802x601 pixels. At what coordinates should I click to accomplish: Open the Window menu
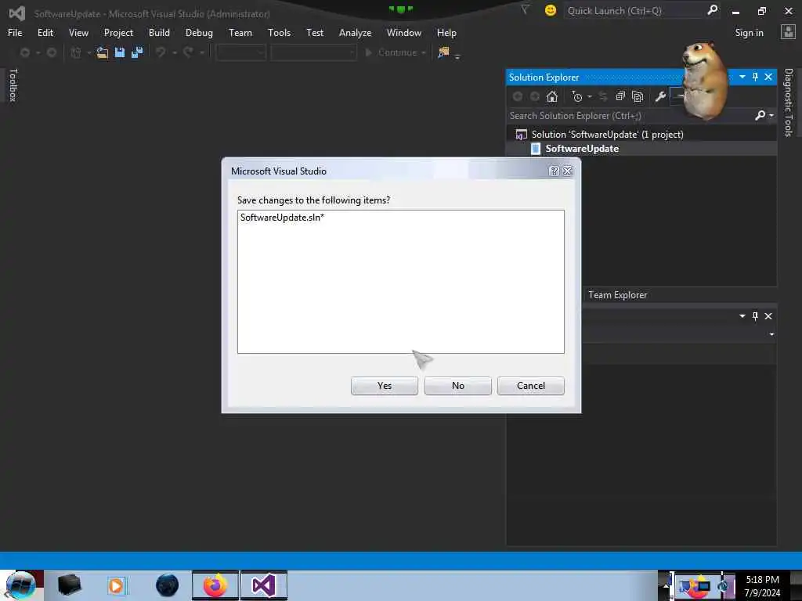click(x=403, y=33)
